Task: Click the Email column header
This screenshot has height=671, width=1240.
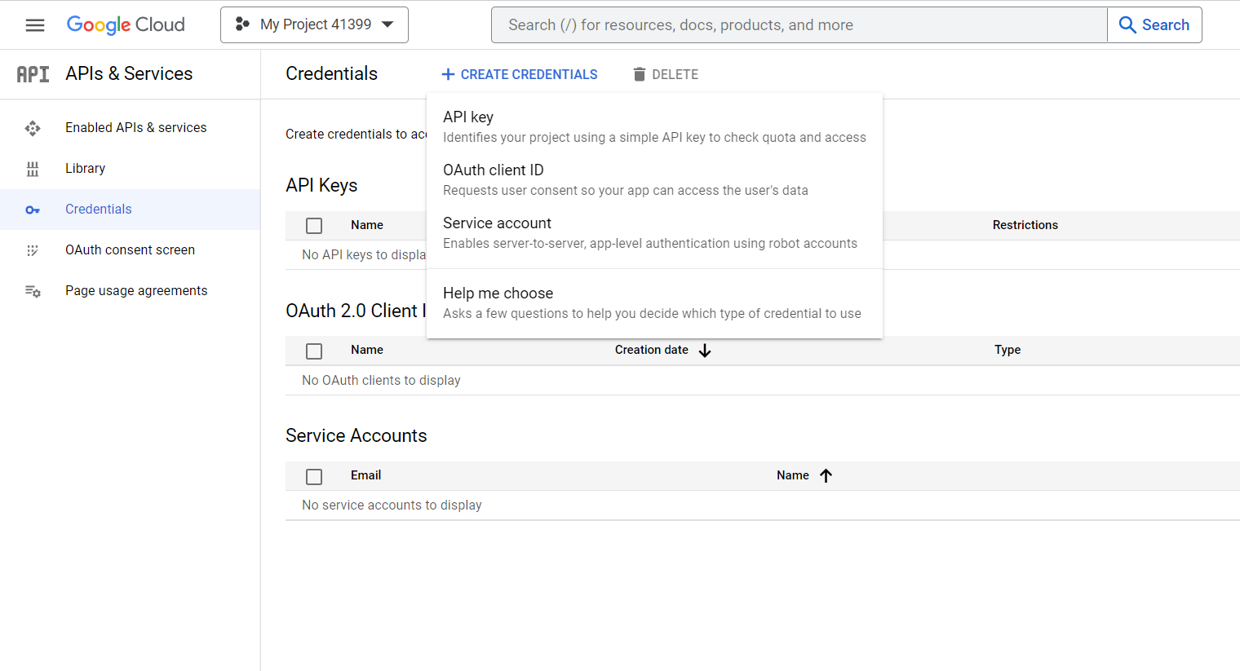Action: point(365,475)
